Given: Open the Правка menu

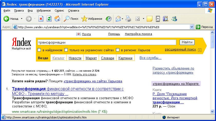Looking at the screenshot, I should point(19,11).
